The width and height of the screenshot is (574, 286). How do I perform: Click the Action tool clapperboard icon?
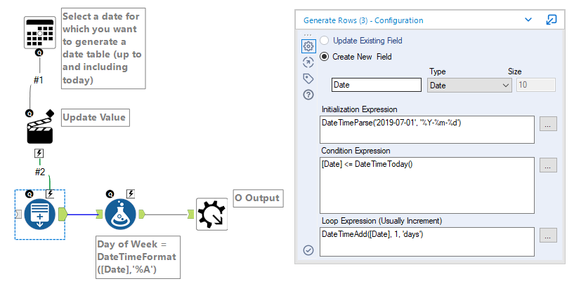39,130
